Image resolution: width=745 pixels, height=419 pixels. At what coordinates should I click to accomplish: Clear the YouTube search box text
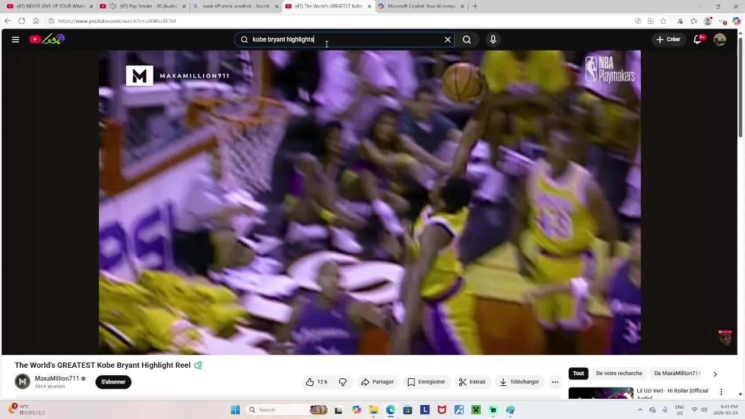[448, 40]
